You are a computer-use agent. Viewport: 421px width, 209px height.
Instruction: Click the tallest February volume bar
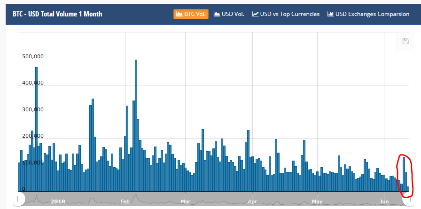136,125
